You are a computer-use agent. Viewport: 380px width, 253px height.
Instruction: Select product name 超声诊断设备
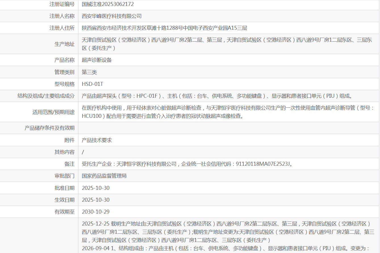97,60
